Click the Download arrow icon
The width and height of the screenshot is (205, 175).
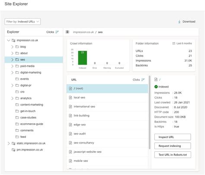click(179, 22)
